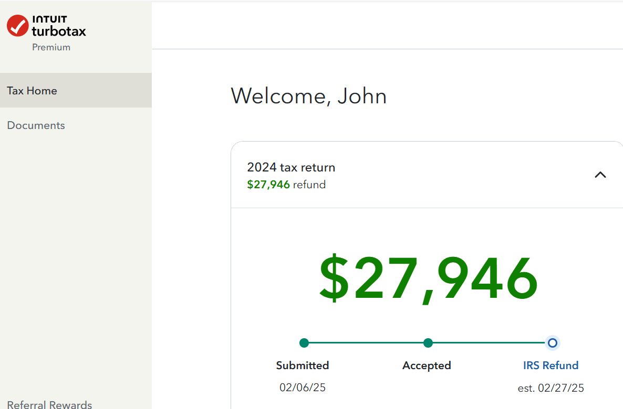The image size is (623, 409).
Task: Click the red TurboTax checkmark logo
Action: point(17,25)
